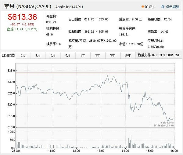183x155 pixels.
Task: Click the orange plus icon beside 加关注
Action: [143, 7]
